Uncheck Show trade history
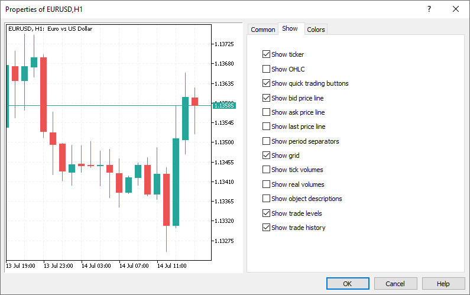This screenshot has width=470, height=295. pyautogui.click(x=266, y=228)
